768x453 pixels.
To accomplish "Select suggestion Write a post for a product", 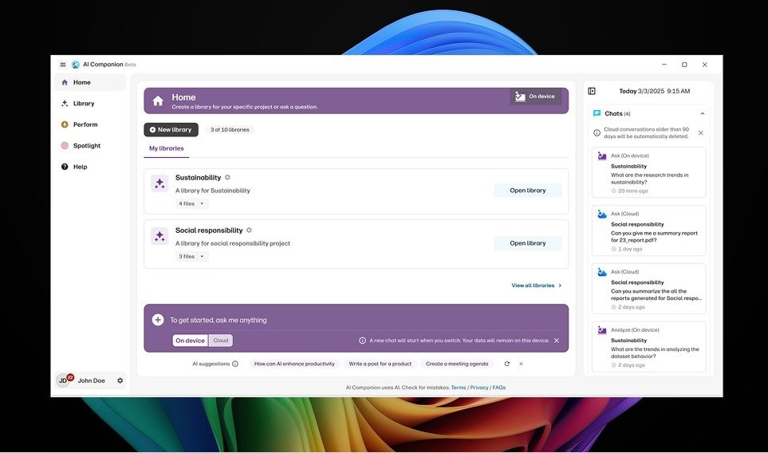I will [x=380, y=364].
